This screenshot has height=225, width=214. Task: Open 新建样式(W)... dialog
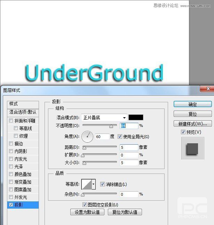193,123
